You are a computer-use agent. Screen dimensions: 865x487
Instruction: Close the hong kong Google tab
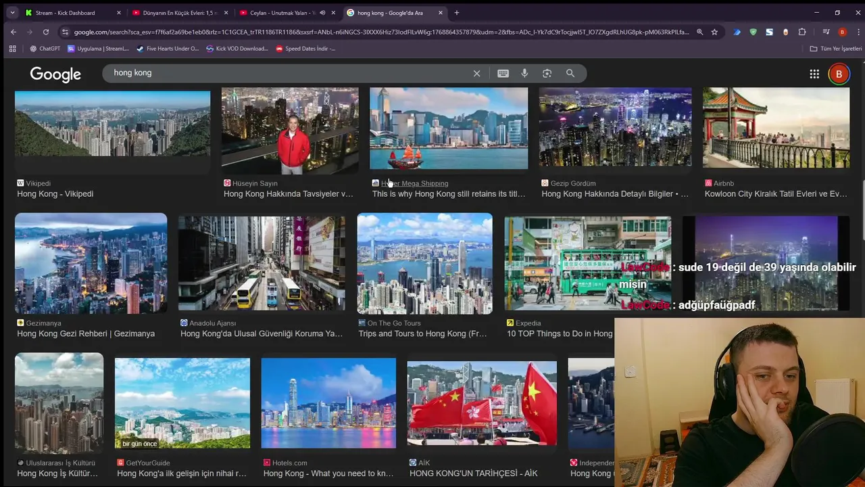click(441, 13)
